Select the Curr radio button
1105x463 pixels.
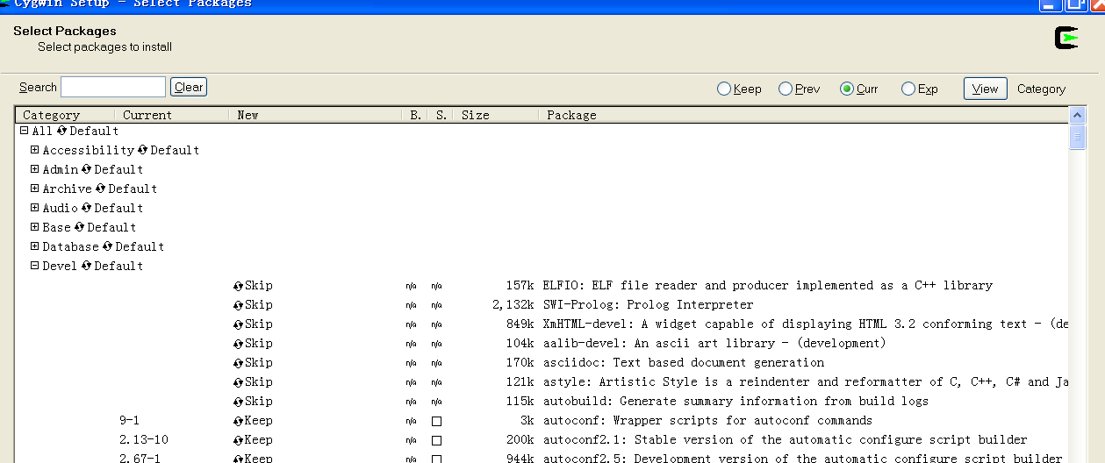click(847, 89)
